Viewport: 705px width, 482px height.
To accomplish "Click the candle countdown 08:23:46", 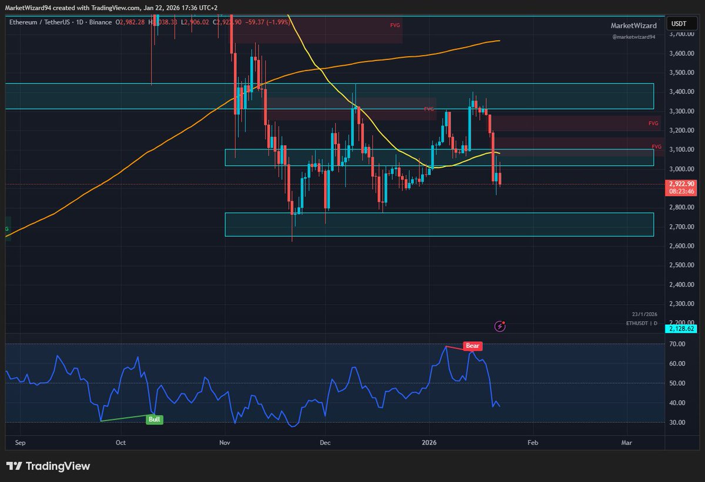I will click(x=681, y=191).
